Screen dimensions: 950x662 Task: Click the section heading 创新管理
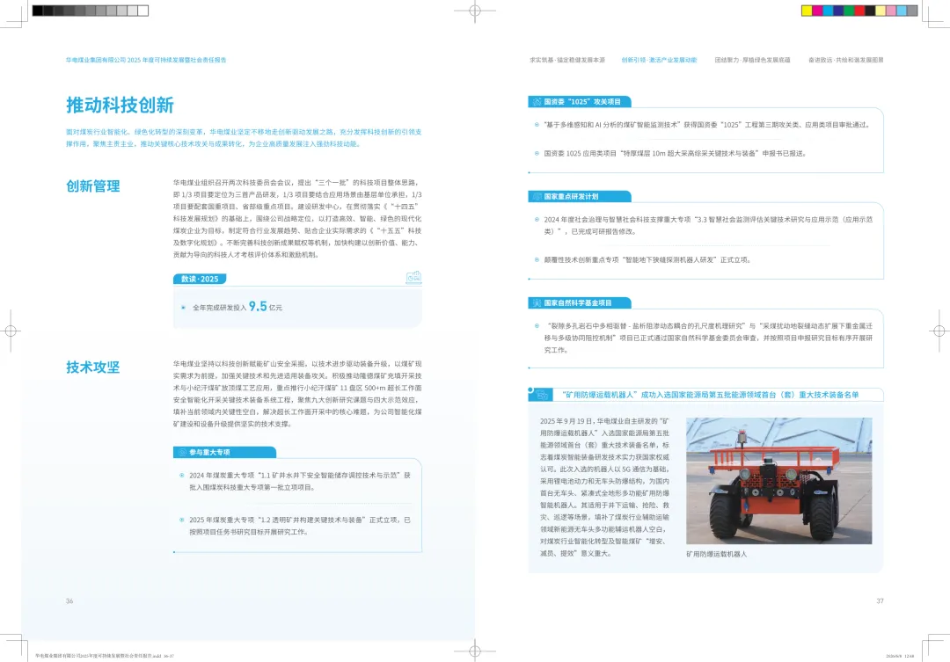(x=92, y=186)
